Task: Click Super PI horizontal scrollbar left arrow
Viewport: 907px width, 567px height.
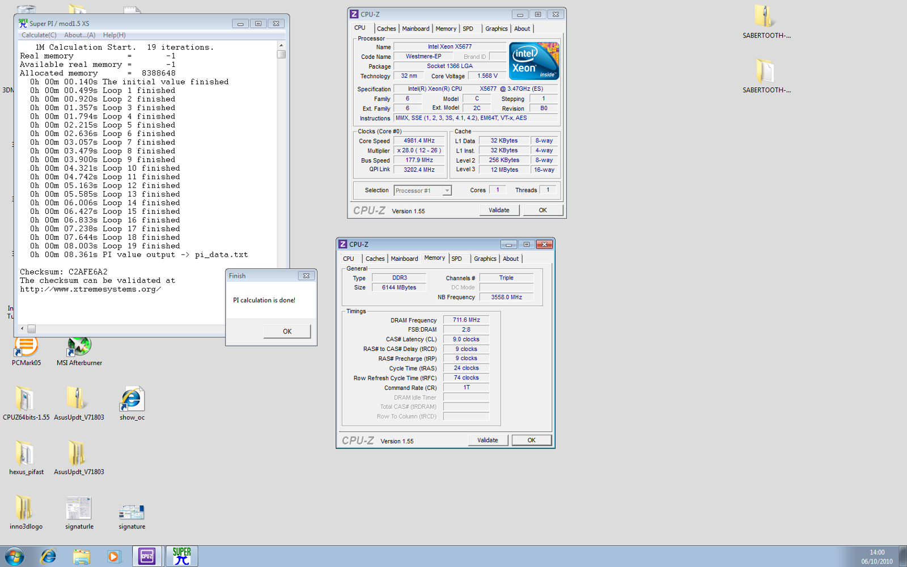Action: [x=22, y=329]
